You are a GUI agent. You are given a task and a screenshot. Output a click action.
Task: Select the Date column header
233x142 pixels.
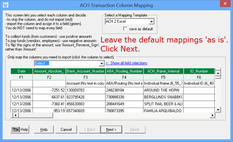(22, 71)
